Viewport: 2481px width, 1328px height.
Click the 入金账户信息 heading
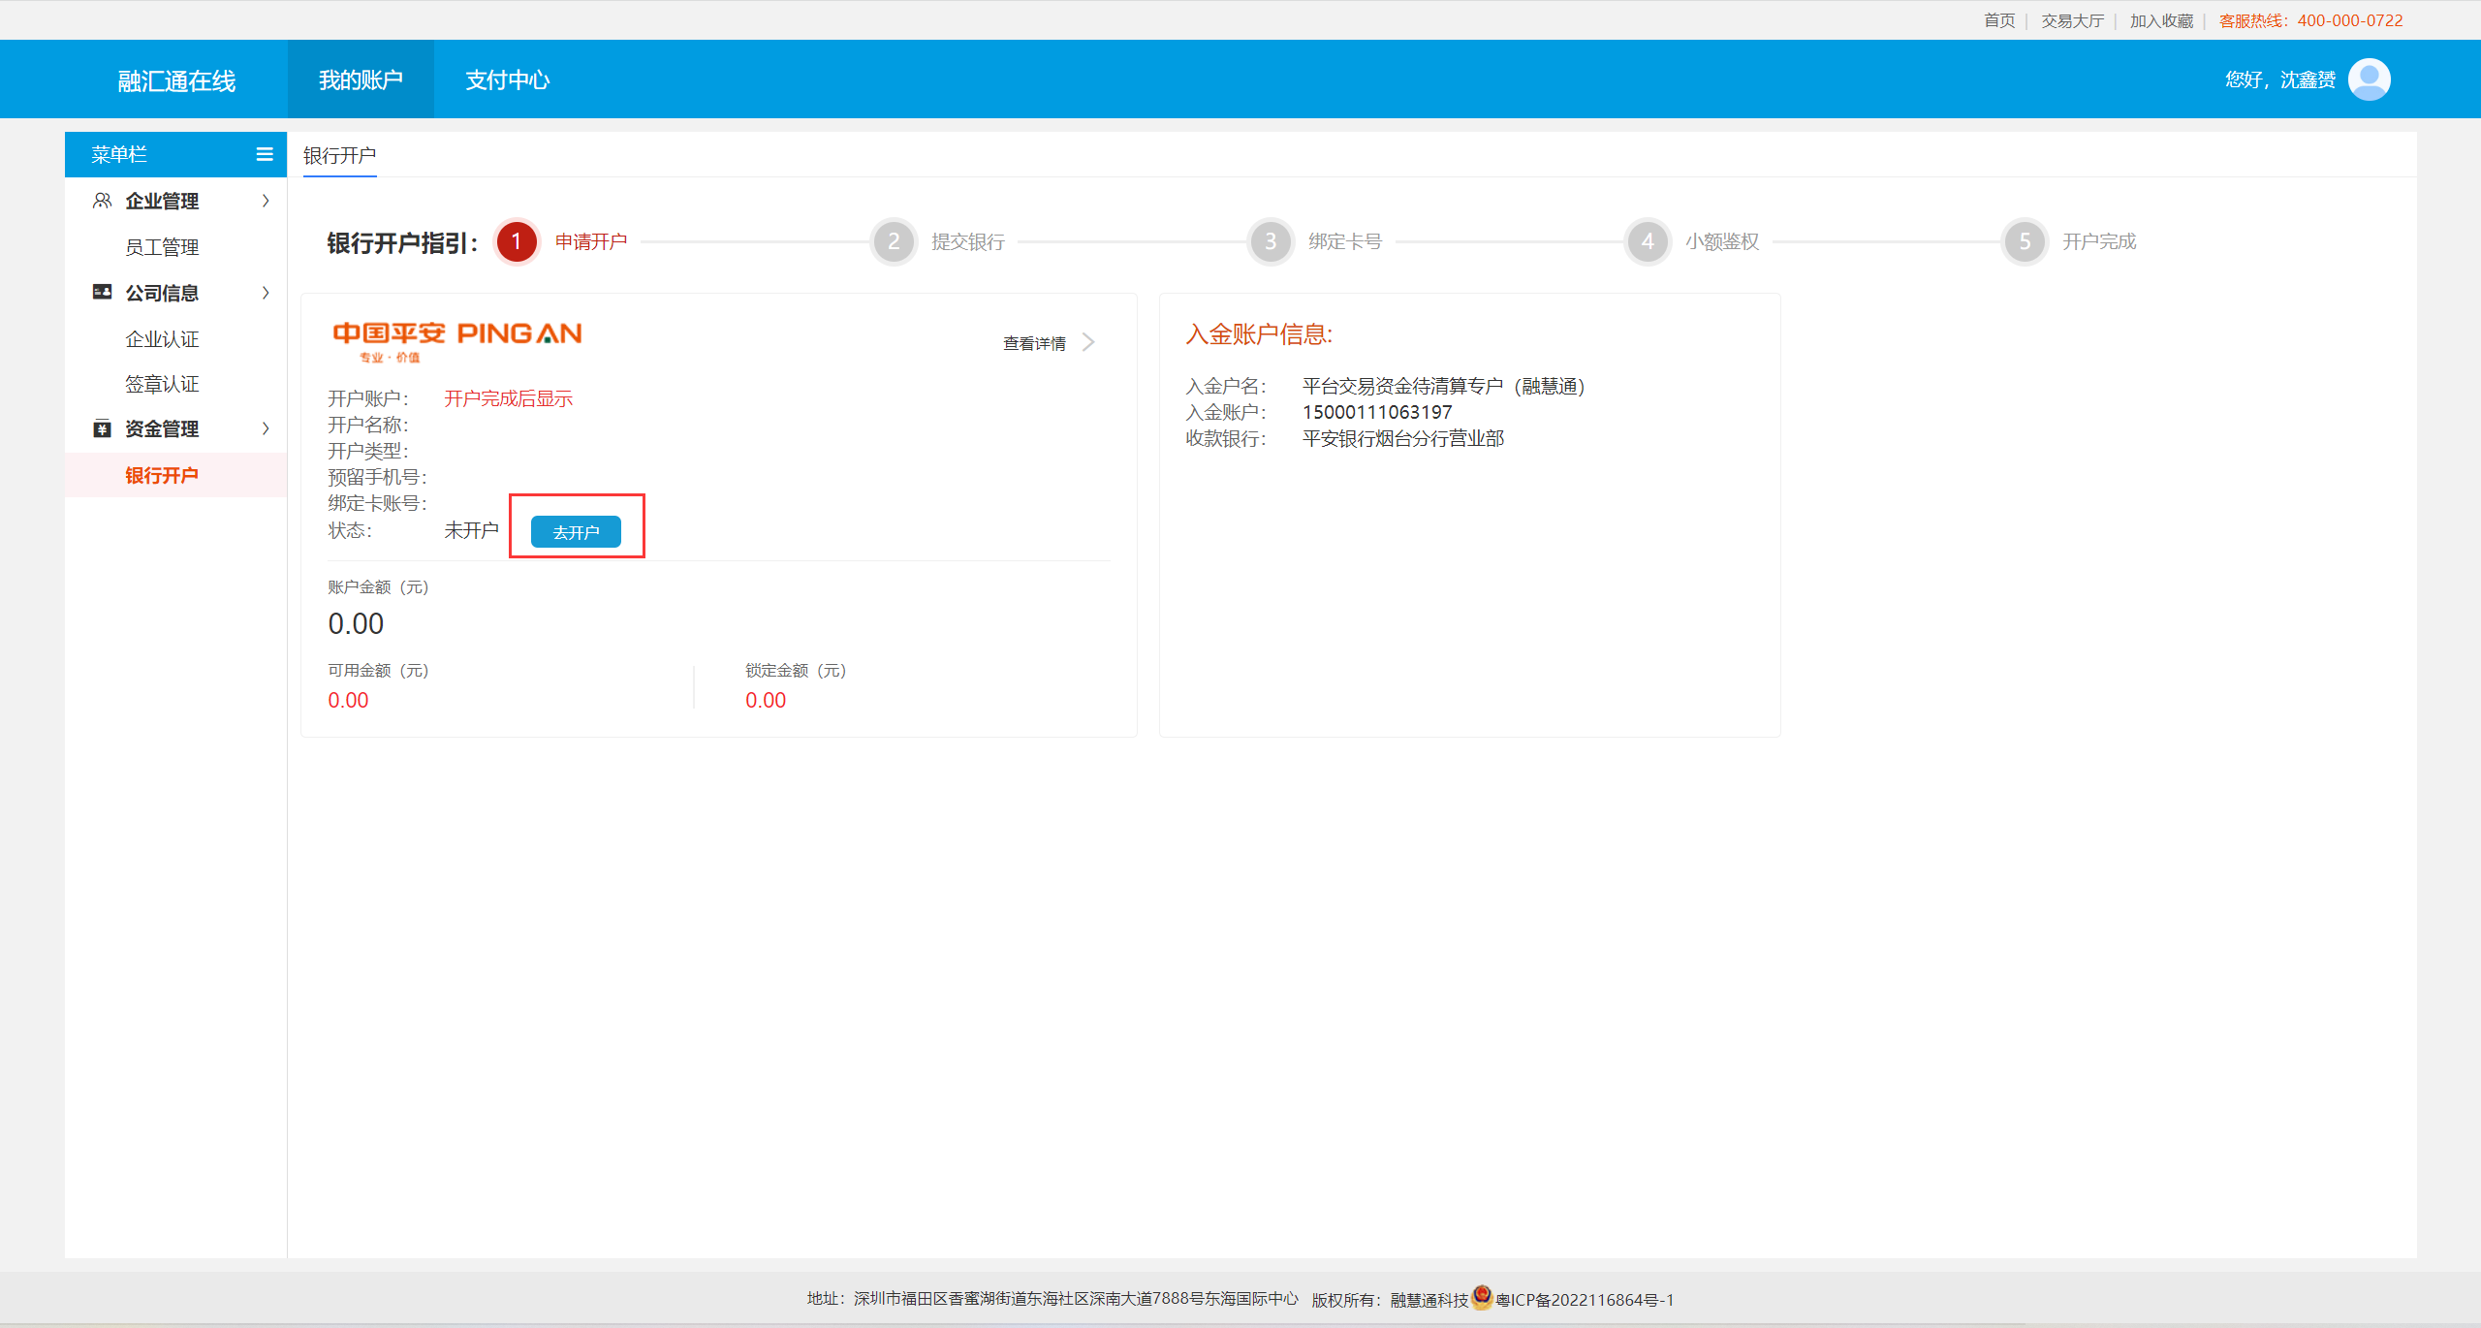1259,334
